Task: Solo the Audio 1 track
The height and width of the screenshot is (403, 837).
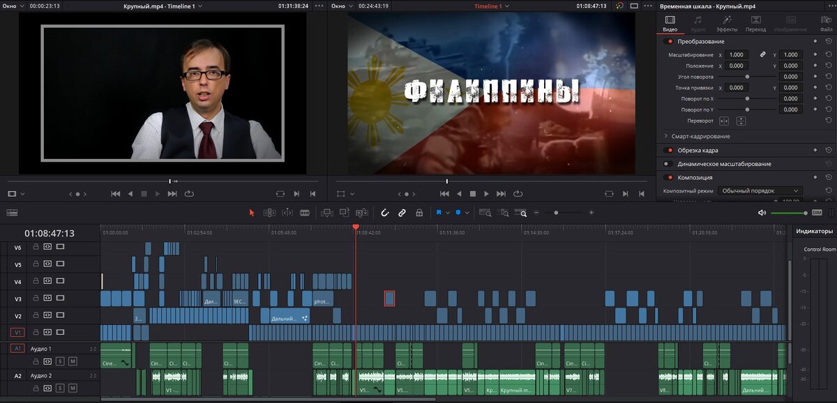Action: 60,361
